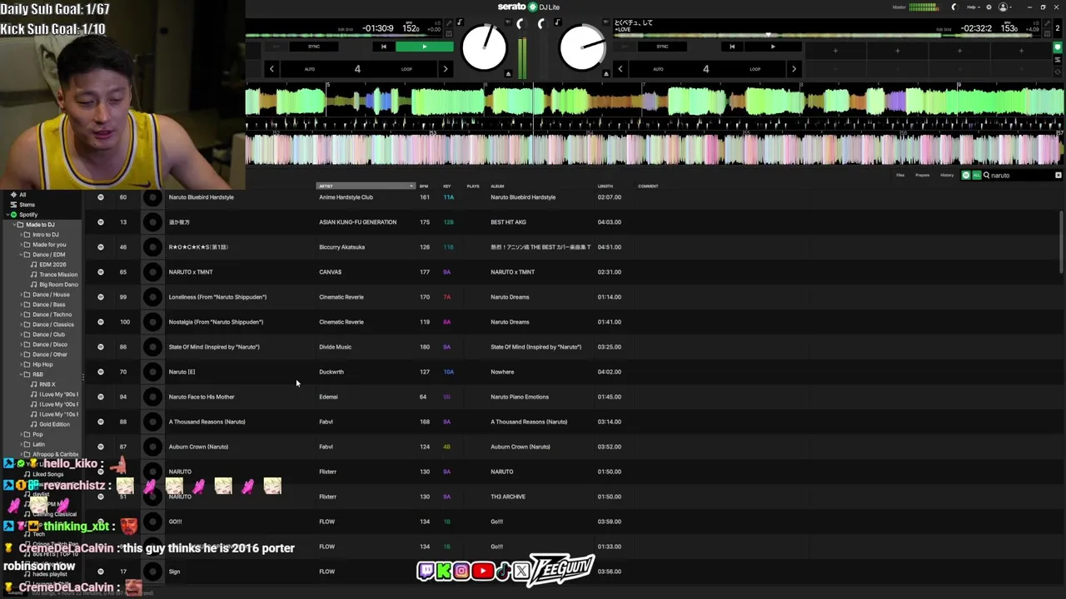Open the History panel
This screenshot has width=1066, height=599.
click(x=947, y=176)
